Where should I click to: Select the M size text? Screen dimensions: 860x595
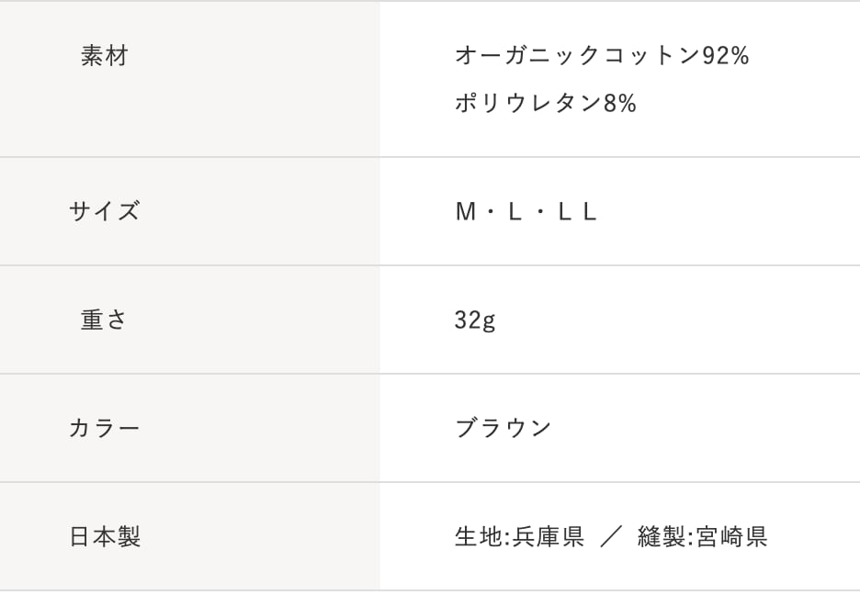pyautogui.click(x=466, y=212)
